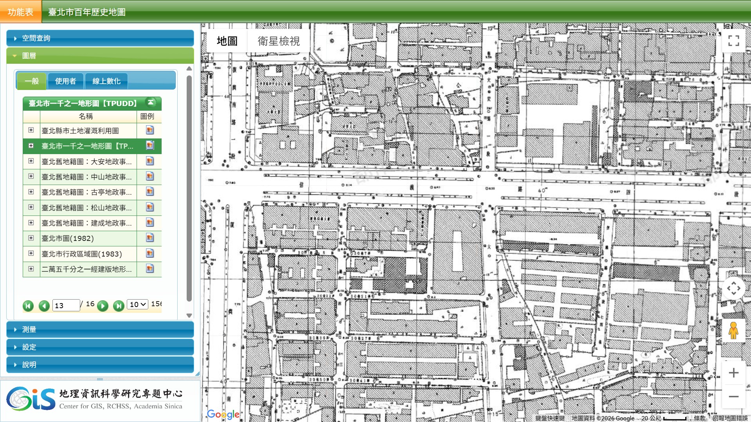Select the Street View pegman
The width and height of the screenshot is (751, 422).
tap(733, 330)
